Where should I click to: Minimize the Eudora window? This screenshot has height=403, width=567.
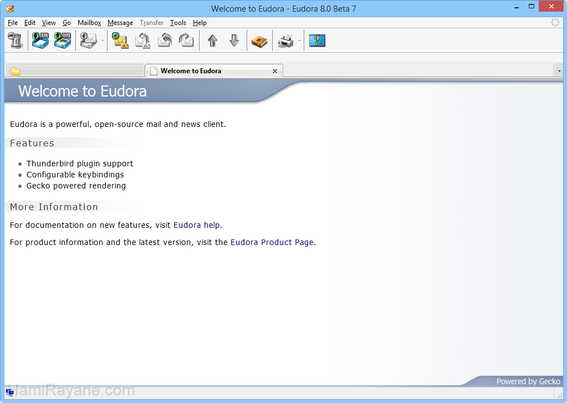tap(517, 7)
